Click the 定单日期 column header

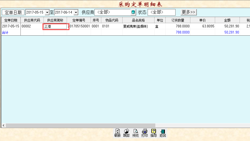[x=11, y=20]
